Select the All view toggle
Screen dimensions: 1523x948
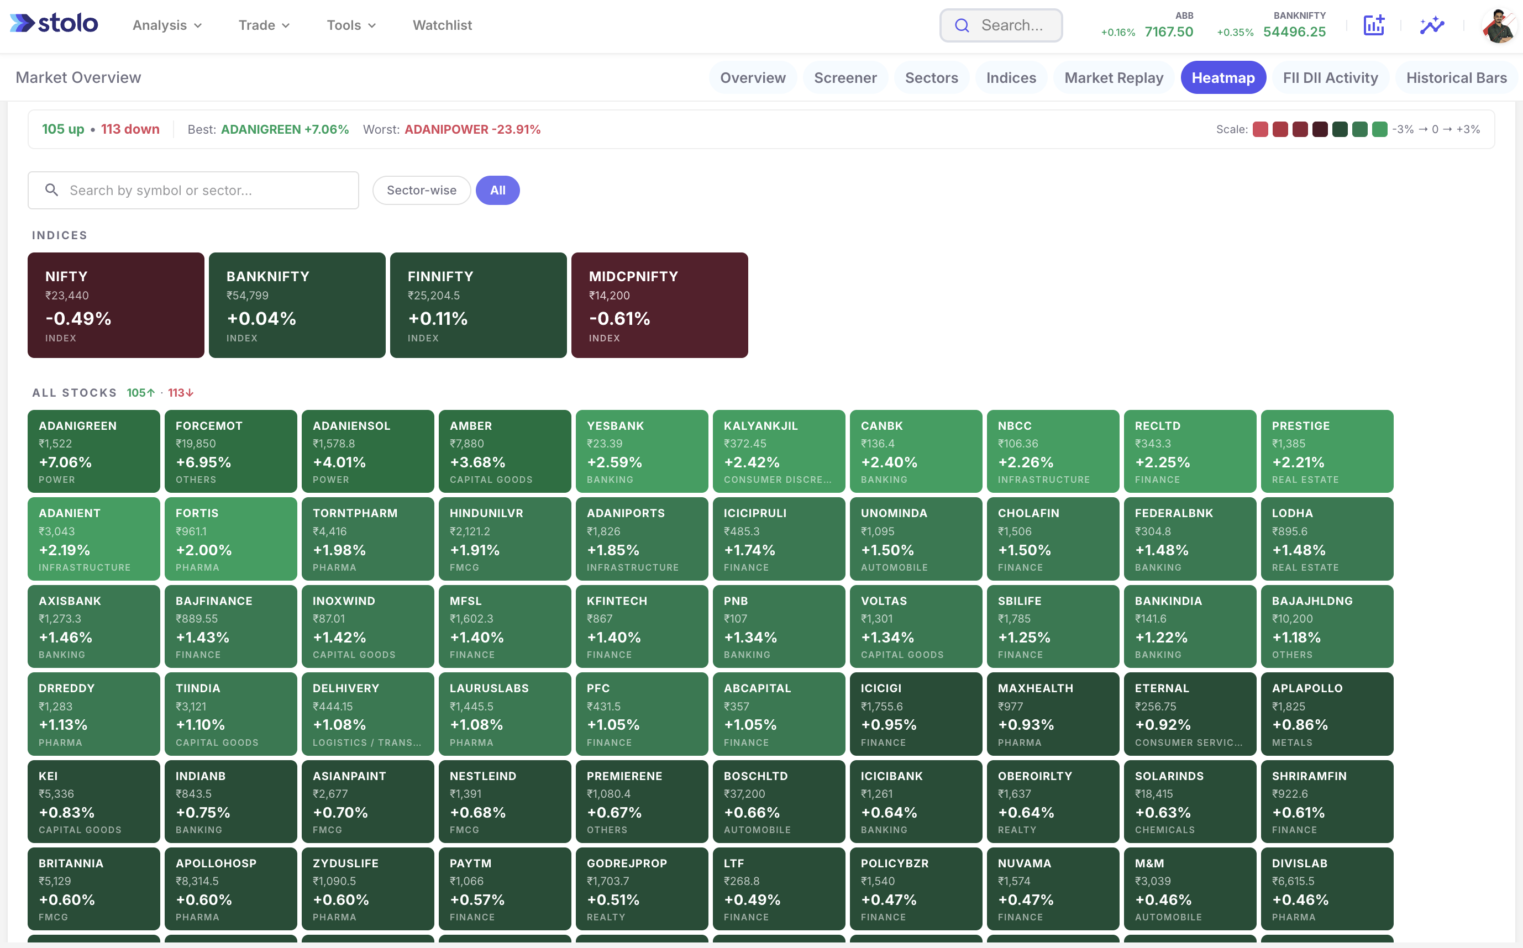[x=497, y=190]
